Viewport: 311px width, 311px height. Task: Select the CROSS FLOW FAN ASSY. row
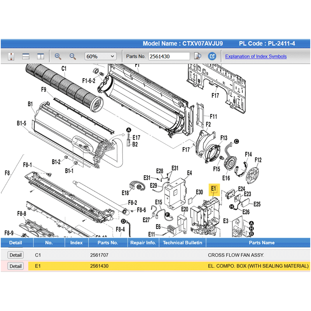236,255
